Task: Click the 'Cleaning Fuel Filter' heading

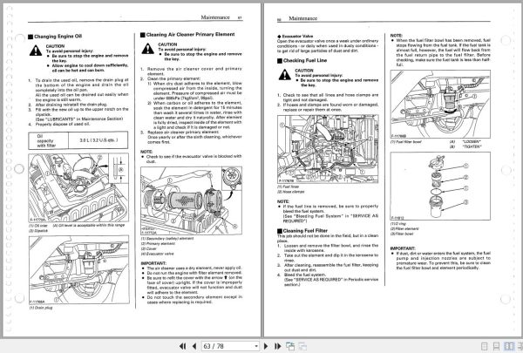Action: (305, 231)
